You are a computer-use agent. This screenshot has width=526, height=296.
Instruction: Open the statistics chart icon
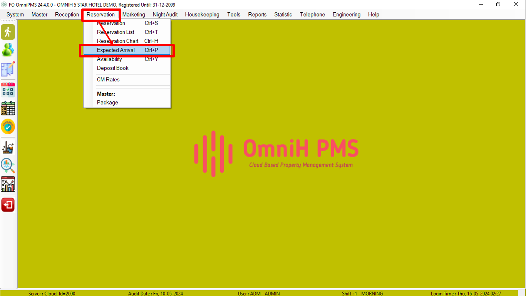click(8, 184)
